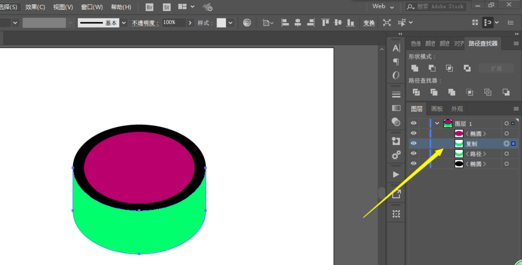
Task: Click the 变换 transform link
Action: click(x=369, y=23)
